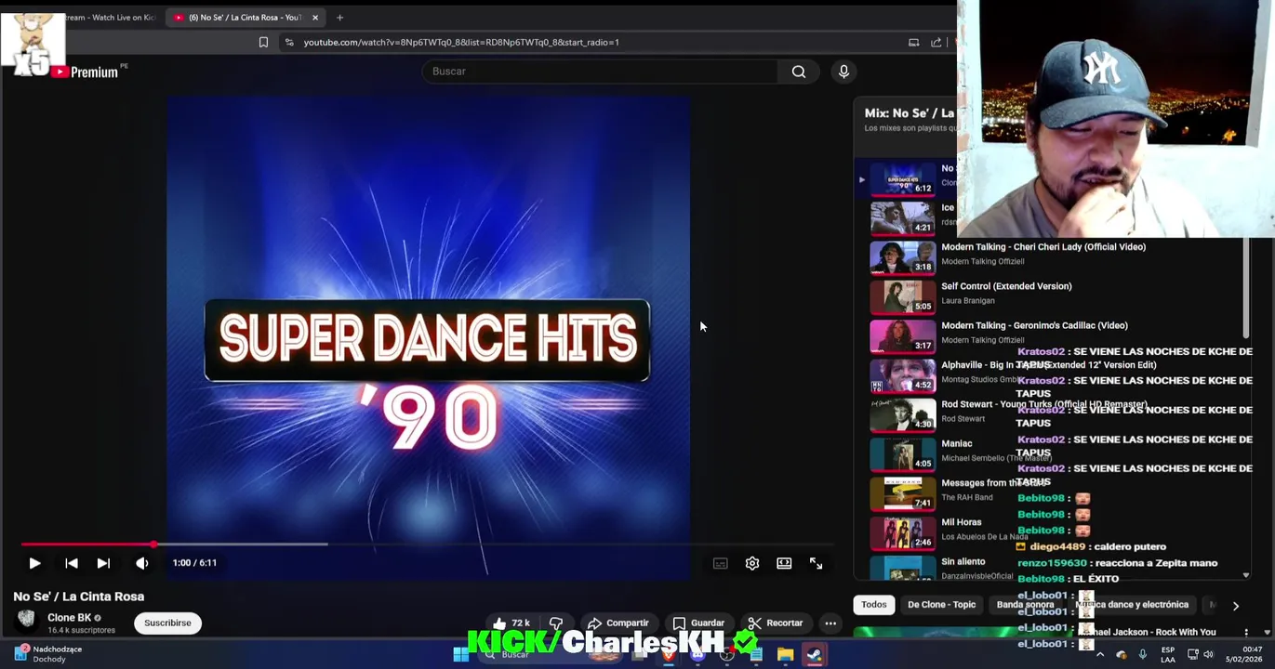Open the Brave browser taskbar icon

669,654
